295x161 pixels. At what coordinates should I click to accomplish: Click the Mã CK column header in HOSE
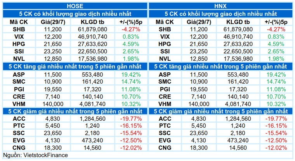[19, 22]
